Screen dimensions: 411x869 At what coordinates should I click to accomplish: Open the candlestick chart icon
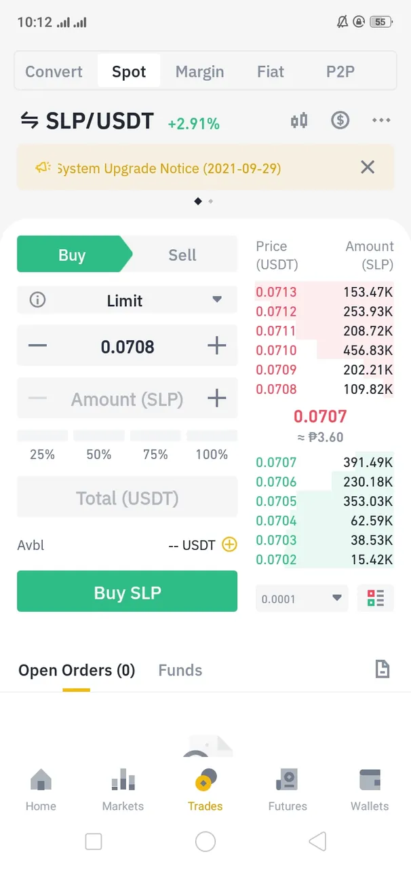pyautogui.click(x=299, y=121)
